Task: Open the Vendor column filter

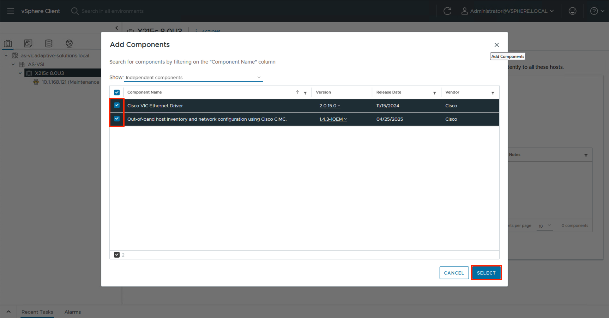Action: [x=493, y=93]
